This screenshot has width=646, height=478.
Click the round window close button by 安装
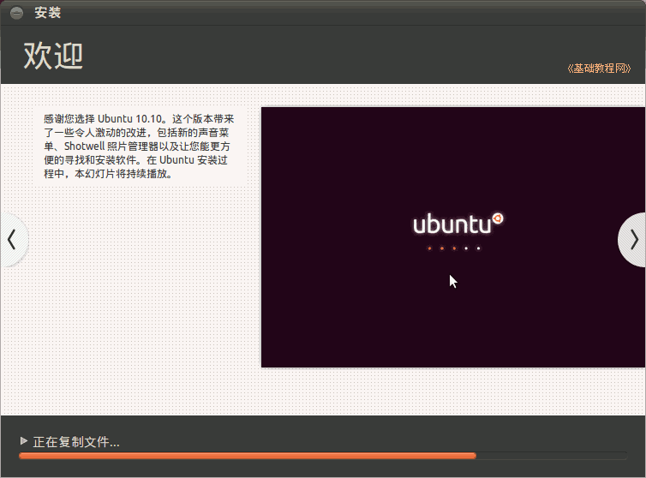[16, 13]
